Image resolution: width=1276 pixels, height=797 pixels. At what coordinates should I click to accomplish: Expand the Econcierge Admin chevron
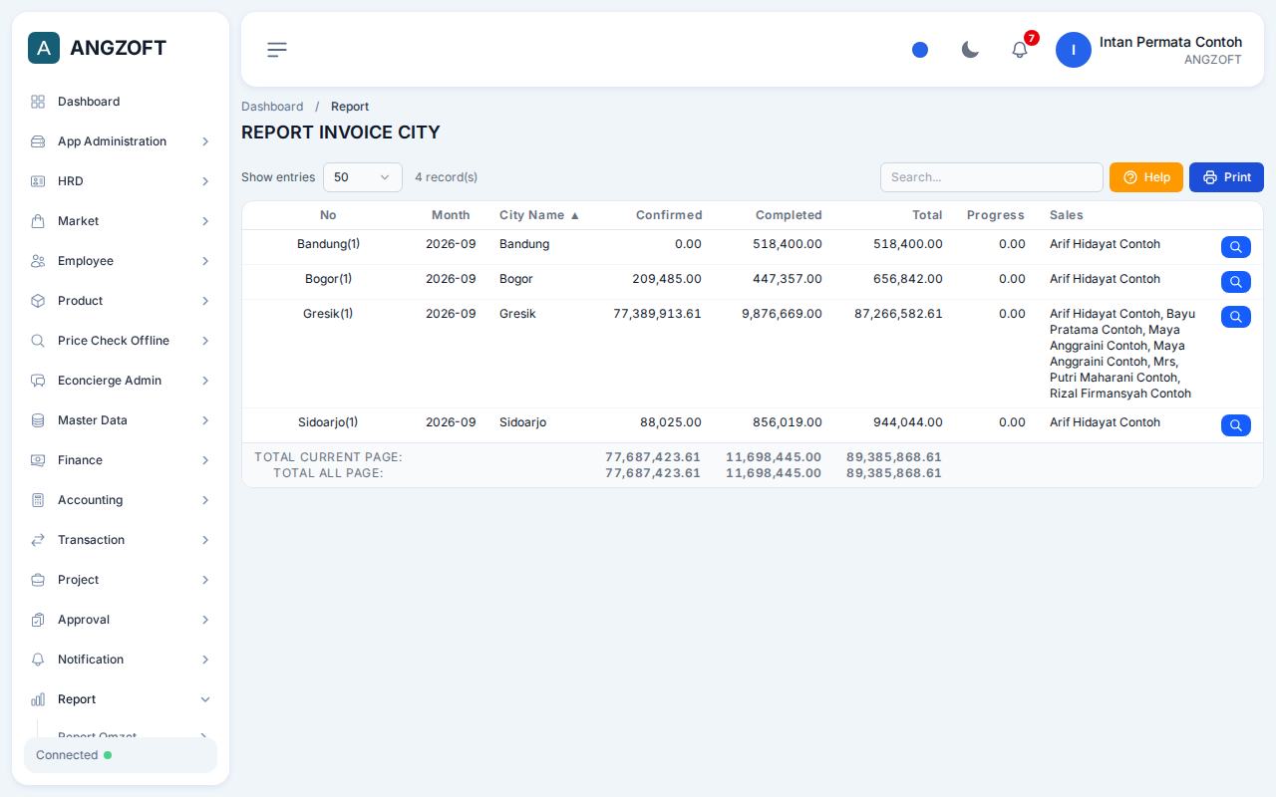tap(205, 381)
